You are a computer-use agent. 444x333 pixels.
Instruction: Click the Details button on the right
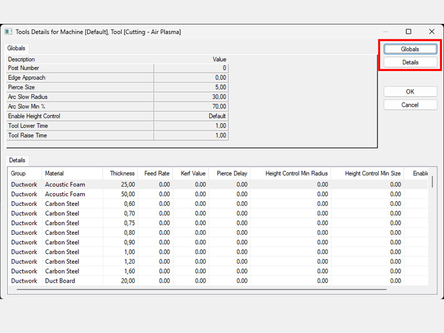click(410, 62)
